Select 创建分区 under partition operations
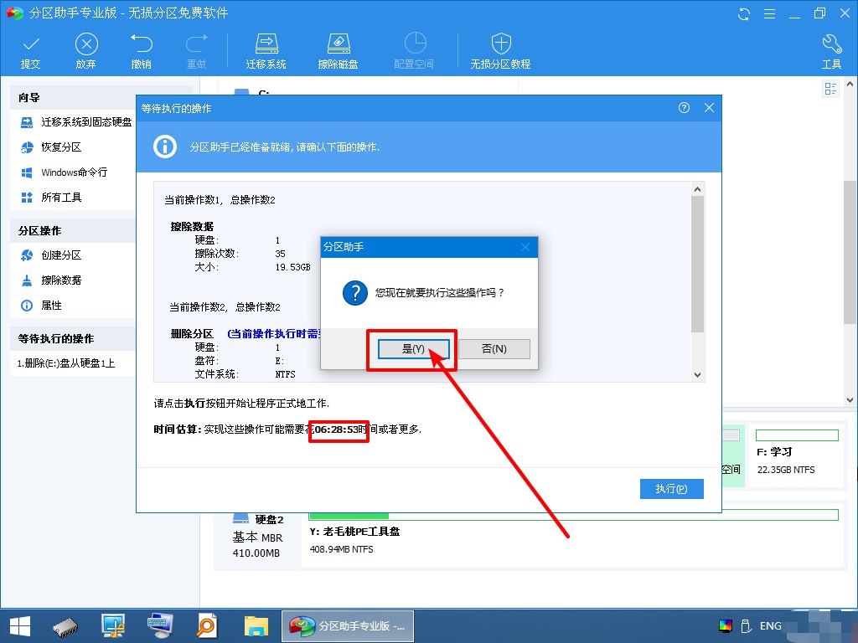This screenshot has height=643, width=858. 51,255
